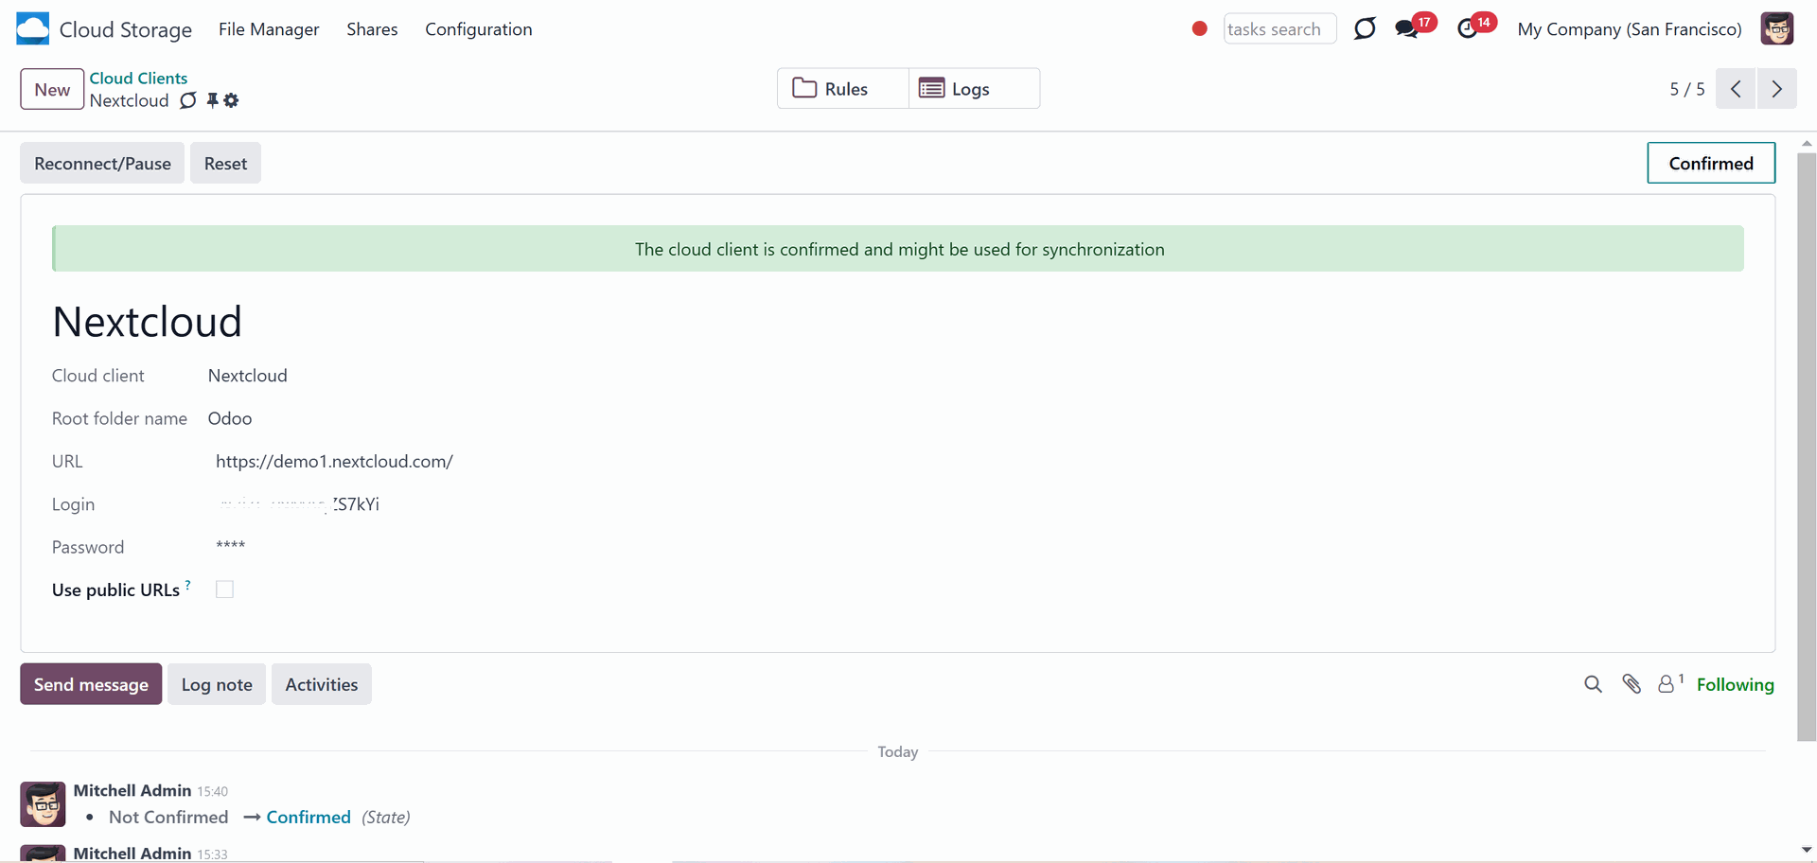Click the Cloud Storage app title
This screenshot has height=863, width=1817.
tap(126, 29)
